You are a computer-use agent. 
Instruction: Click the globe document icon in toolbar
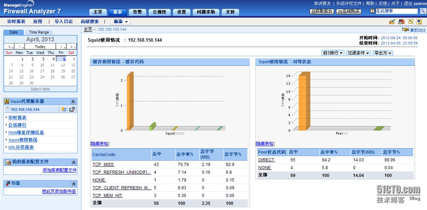419,22
